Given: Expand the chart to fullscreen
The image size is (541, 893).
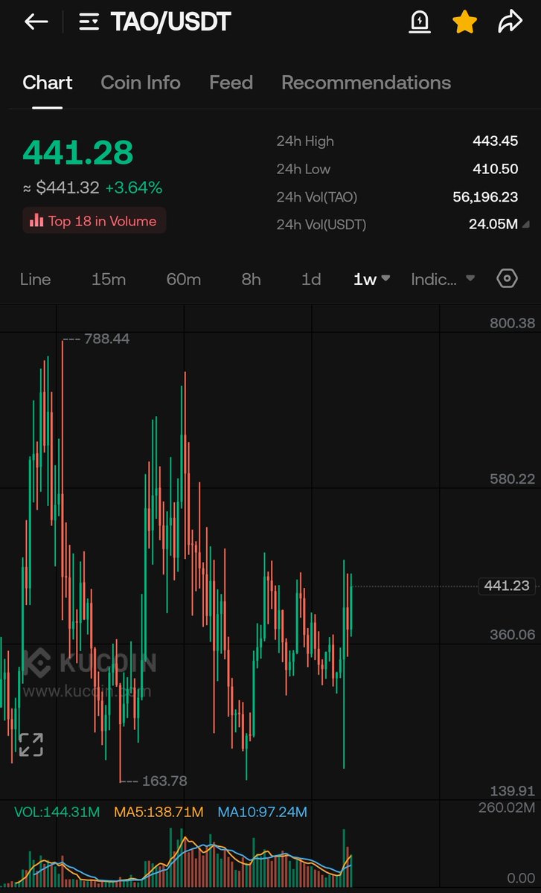Looking at the screenshot, I should [31, 744].
